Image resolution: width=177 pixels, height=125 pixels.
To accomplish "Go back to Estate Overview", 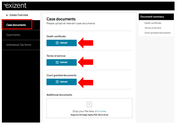I will (19, 15).
